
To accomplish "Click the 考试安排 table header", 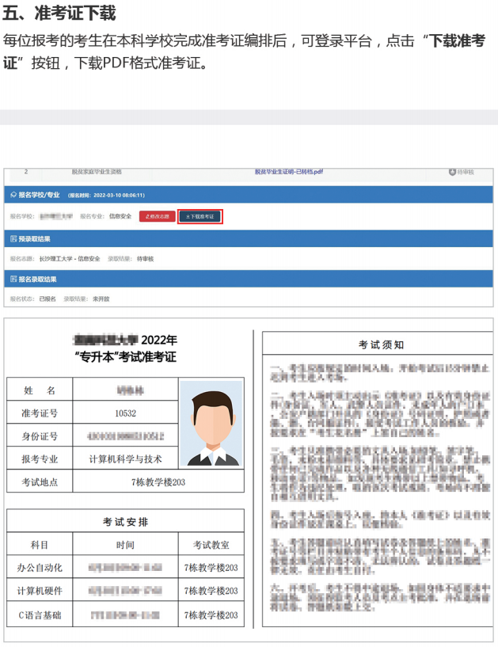I will pos(125,522).
